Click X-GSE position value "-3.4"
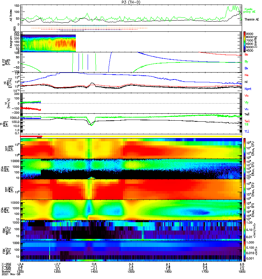Screen dimensions: 262x279 coord(20,264)
